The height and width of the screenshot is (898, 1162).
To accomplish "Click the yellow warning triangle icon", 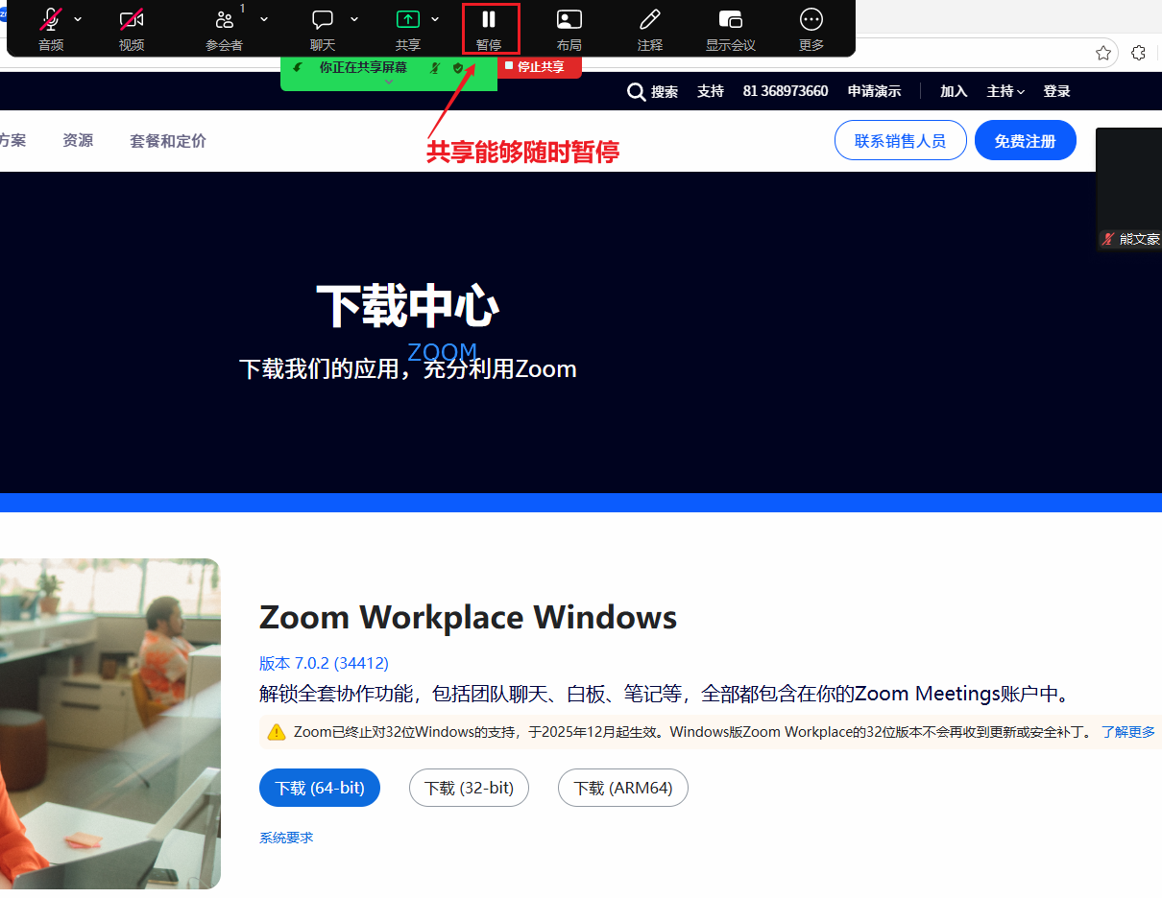I will pyautogui.click(x=277, y=732).
